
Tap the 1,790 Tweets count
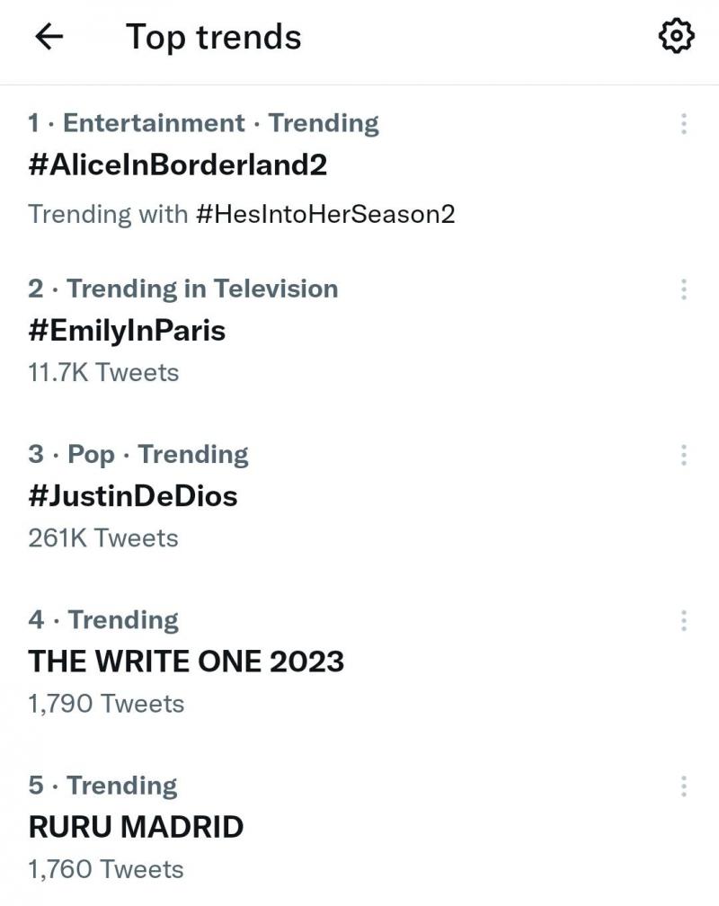click(x=106, y=703)
